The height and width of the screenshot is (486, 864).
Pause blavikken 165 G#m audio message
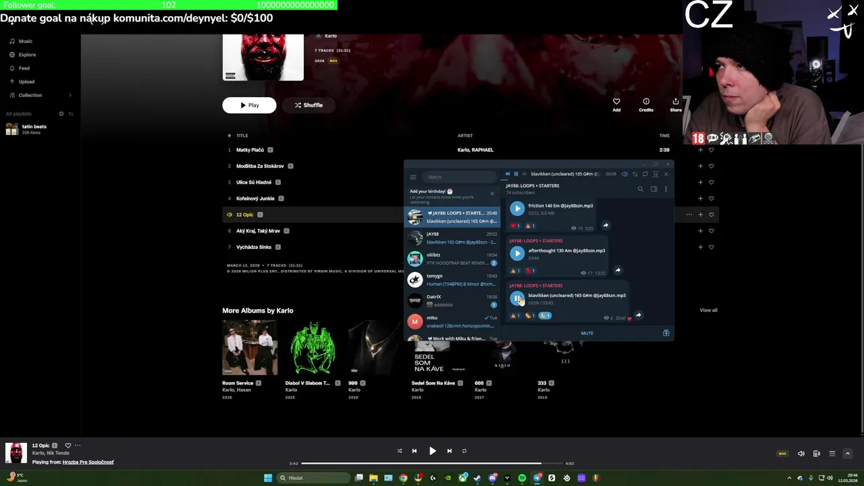pos(517,298)
